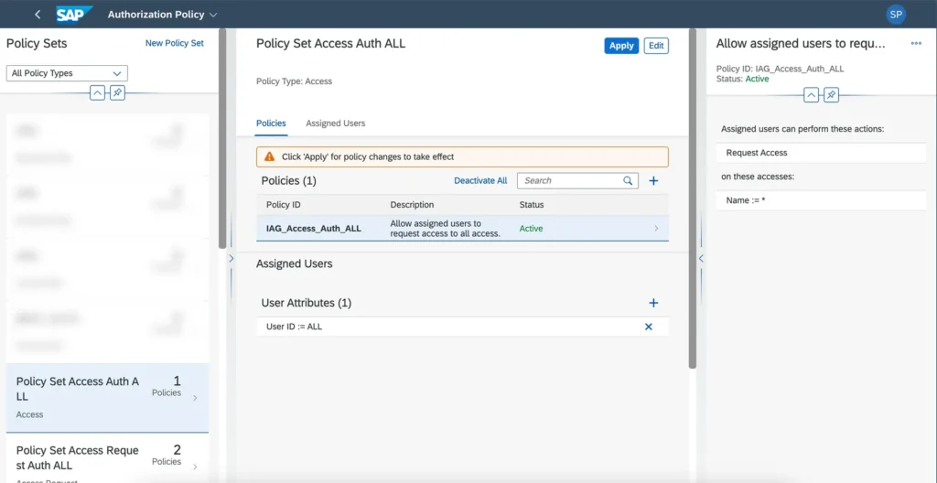Pin the Policy Sets header
Viewport: 937px width, 483px height.
click(x=117, y=93)
